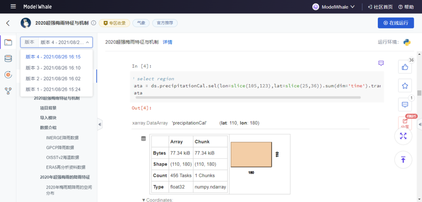Click the Python environment icon
Screen dimensions: 422x202
[x=407, y=42]
